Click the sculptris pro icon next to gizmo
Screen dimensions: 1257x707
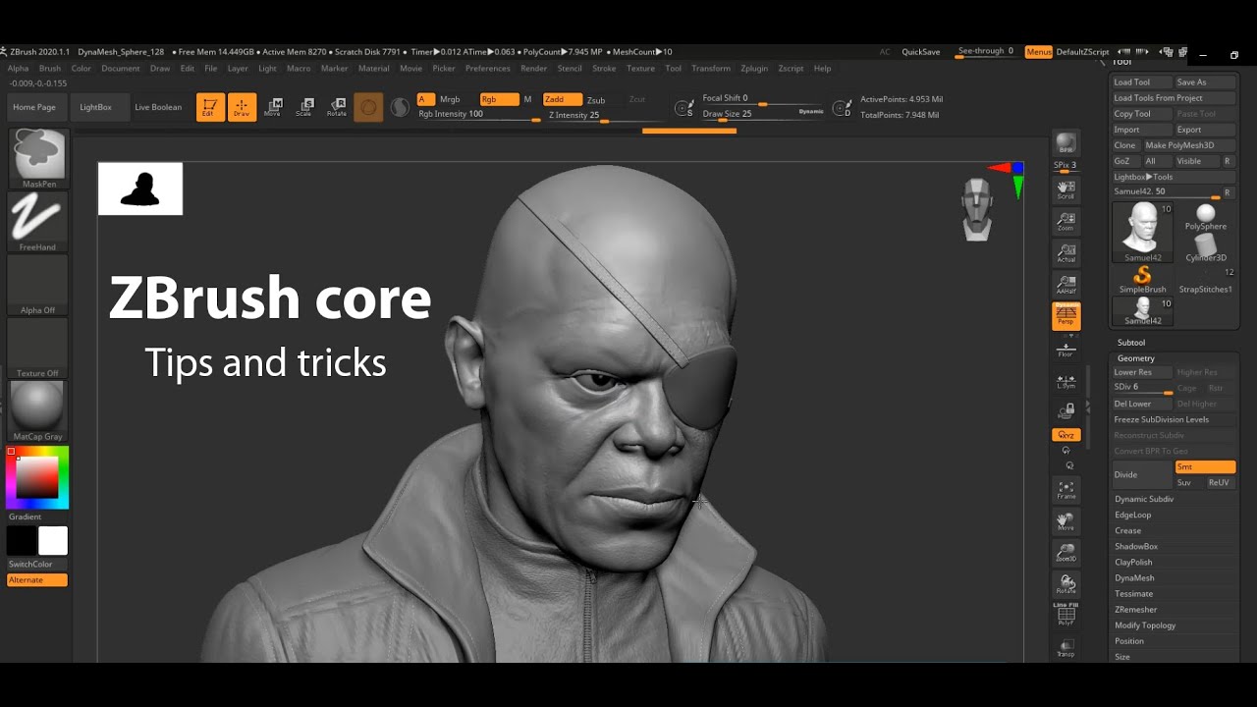click(x=400, y=107)
